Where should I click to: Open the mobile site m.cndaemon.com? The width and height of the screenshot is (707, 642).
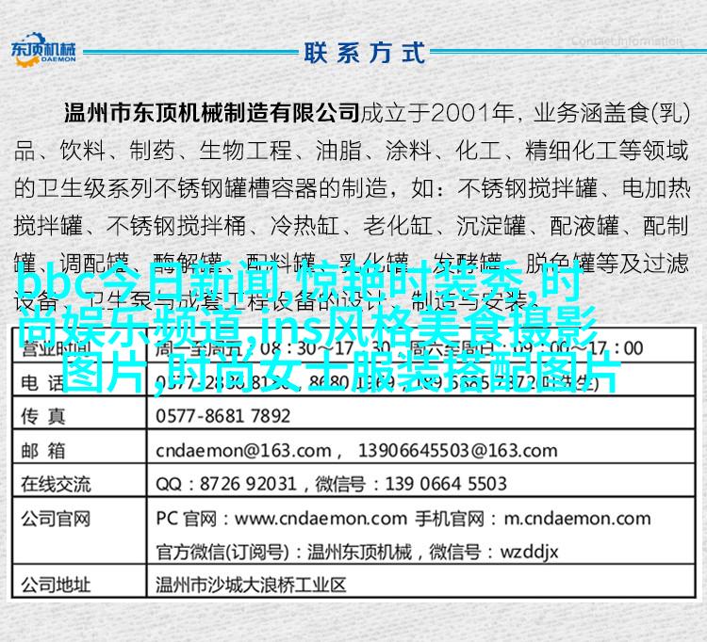[576, 518]
